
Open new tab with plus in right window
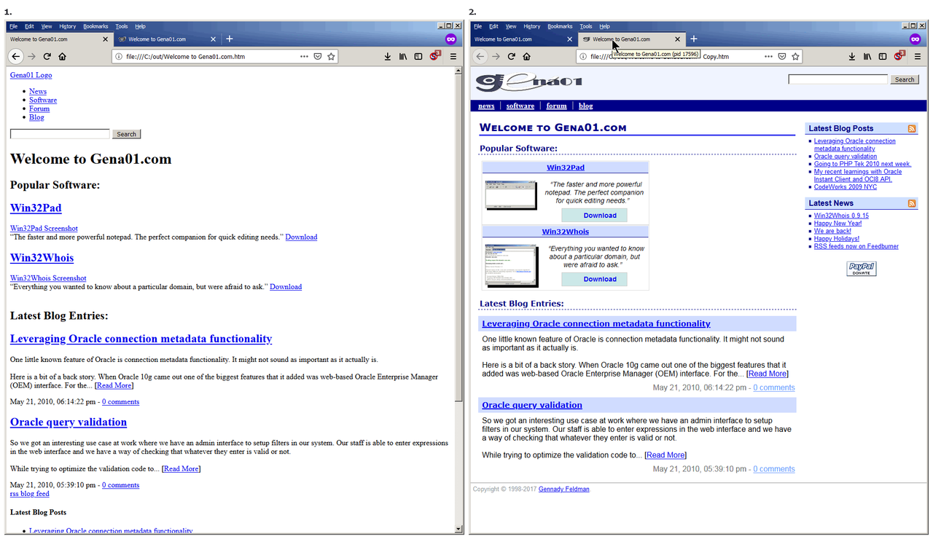(x=694, y=39)
